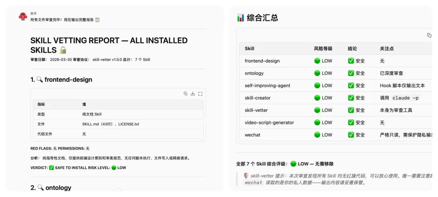
Task: Click the Skill column header
Action: click(249, 49)
